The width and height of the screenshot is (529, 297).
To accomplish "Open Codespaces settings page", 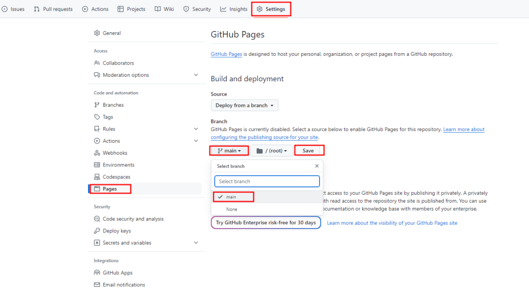I will pyautogui.click(x=146, y=177).
